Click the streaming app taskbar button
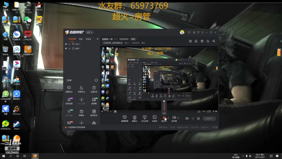 35,156
